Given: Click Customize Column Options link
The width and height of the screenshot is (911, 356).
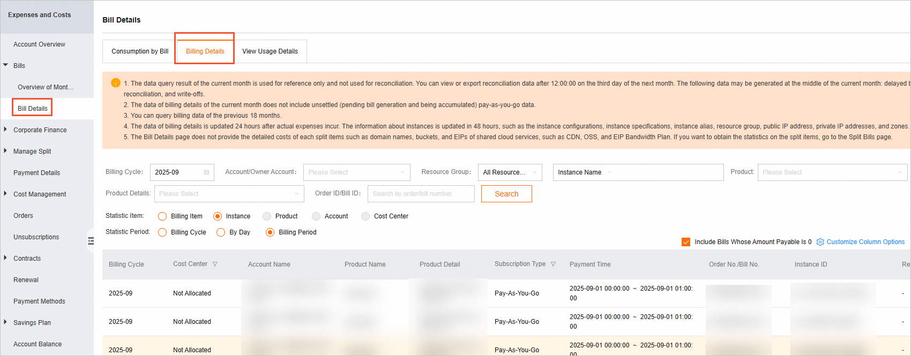Looking at the screenshot, I should (x=865, y=242).
